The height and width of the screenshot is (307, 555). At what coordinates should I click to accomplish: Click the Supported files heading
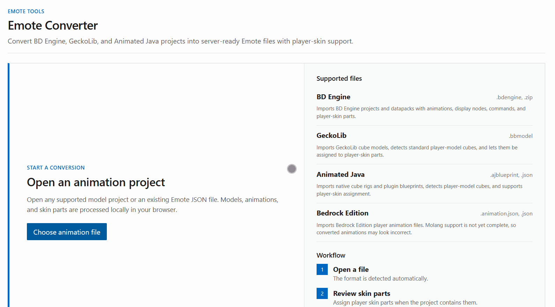tap(339, 79)
